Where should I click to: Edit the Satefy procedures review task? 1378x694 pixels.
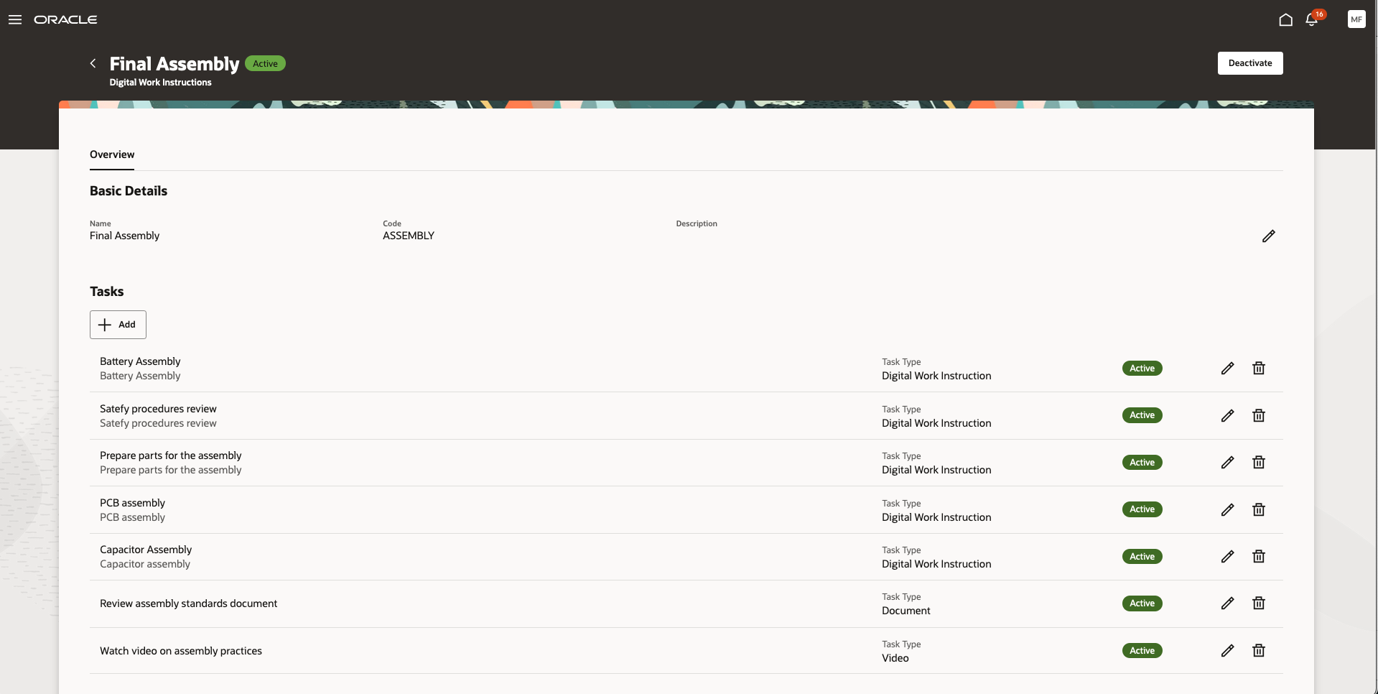pos(1227,415)
